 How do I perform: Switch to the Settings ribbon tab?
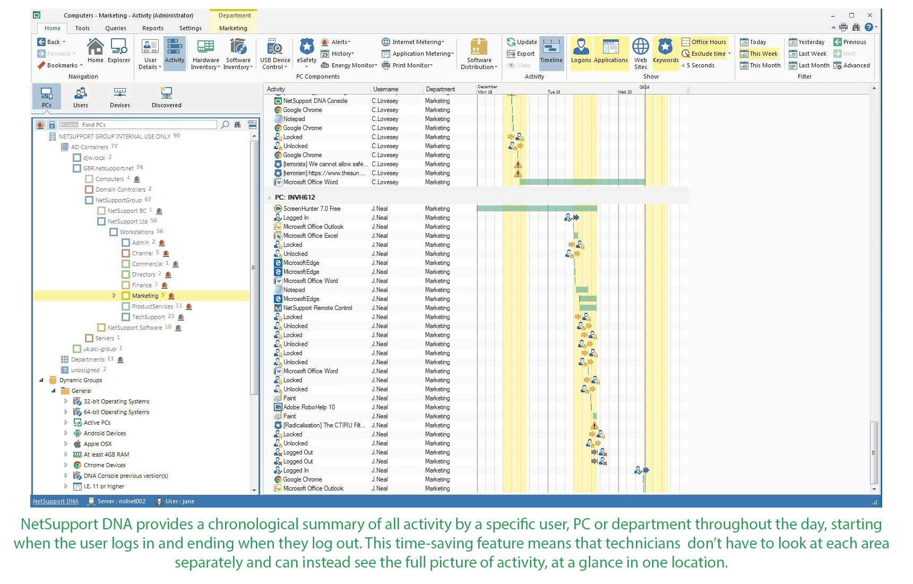pyautogui.click(x=191, y=28)
